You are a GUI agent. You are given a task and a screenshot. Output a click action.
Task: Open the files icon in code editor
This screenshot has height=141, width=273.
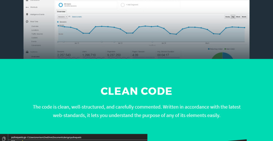(x=4, y=138)
